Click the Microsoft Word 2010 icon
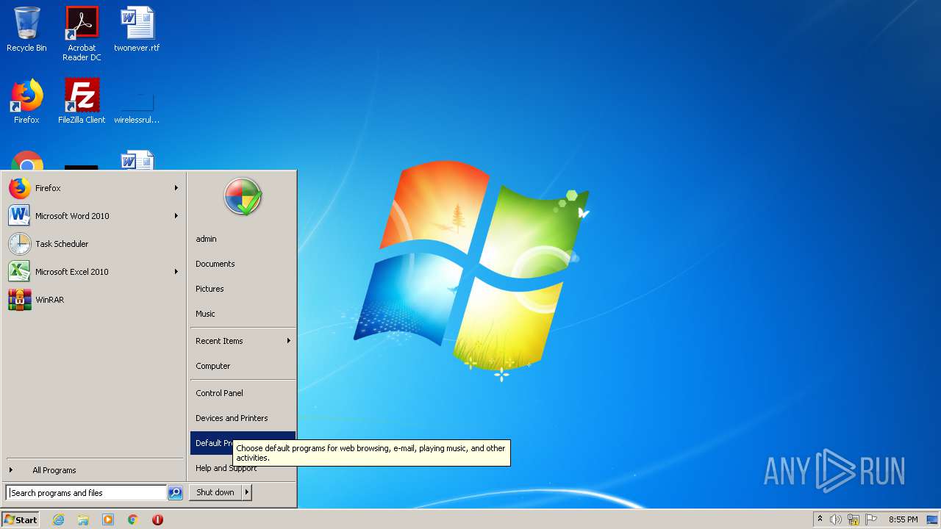Screen dimensions: 941x529 (x=20, y=216)
